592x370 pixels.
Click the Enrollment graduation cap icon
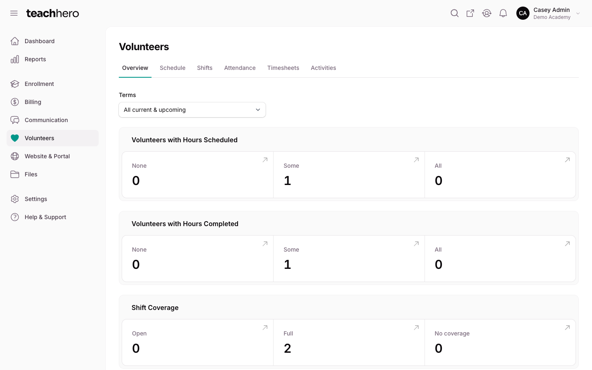[x=15, y=84]
